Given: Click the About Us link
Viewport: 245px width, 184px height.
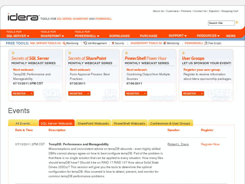Looking at the screenshot, I should click(158, 11).
